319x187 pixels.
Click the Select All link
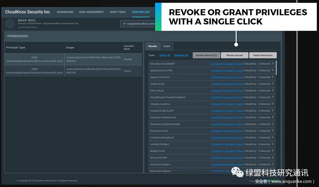click(x=165, y=55)
